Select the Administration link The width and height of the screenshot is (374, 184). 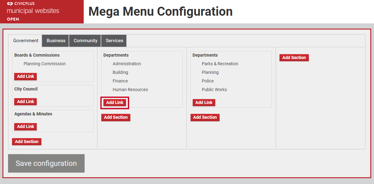click(x=127, y=64)
